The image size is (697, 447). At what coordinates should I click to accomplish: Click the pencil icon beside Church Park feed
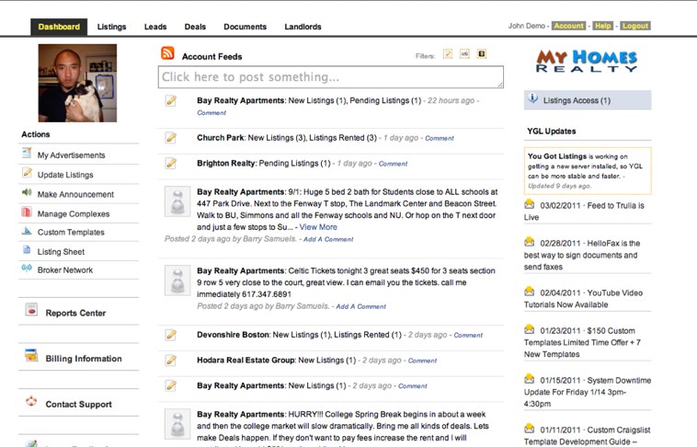(171, 138)
